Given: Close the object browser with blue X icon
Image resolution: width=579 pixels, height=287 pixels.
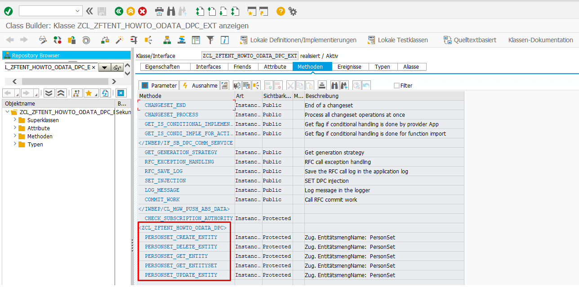Looking at the screenshot, I should click(120, 93).
